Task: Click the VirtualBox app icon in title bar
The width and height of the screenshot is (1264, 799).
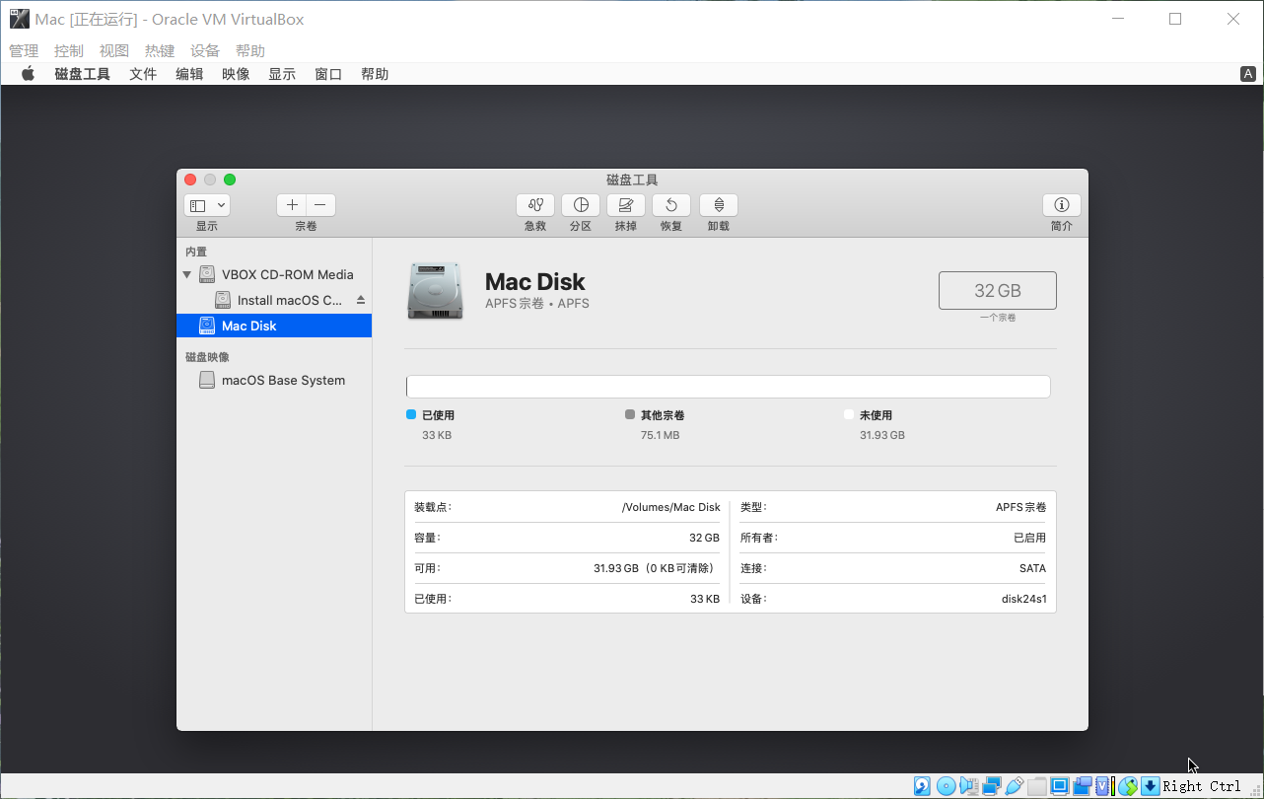Action: (19, 19)
